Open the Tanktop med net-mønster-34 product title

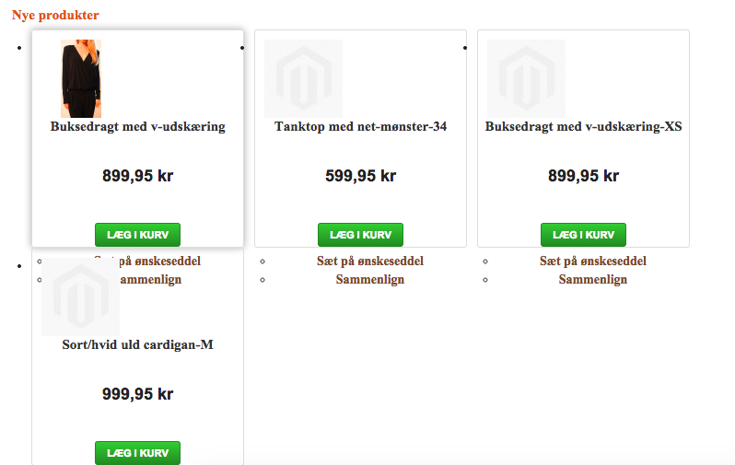[x=360, y=126]
